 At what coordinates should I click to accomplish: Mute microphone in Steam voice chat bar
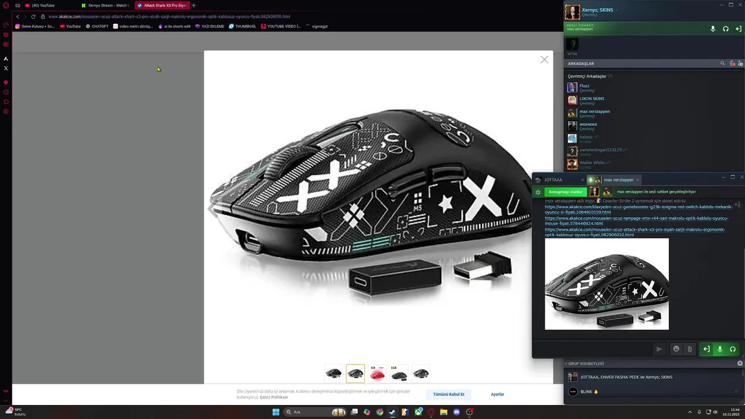(712, 29)
